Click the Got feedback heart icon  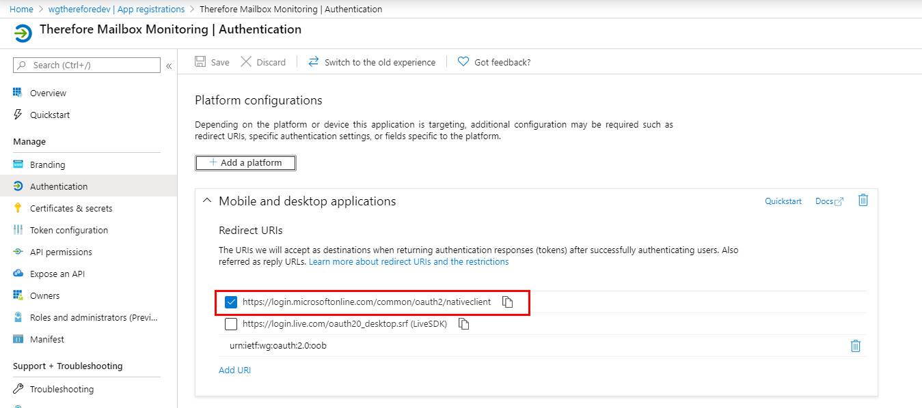pyautogui.click(x=463, y=62)
